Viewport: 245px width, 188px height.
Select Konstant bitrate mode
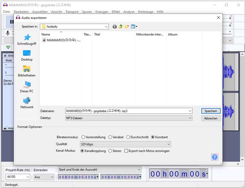(159, 137)
